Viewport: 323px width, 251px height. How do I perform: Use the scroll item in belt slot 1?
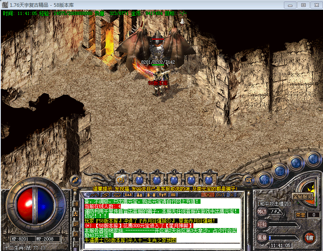(x=122, y=179)
